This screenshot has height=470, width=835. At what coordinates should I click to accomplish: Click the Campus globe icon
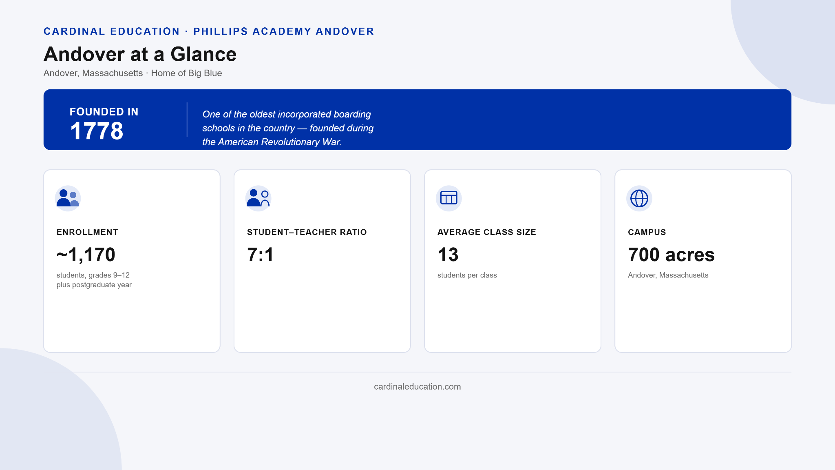tap(639, 198)
